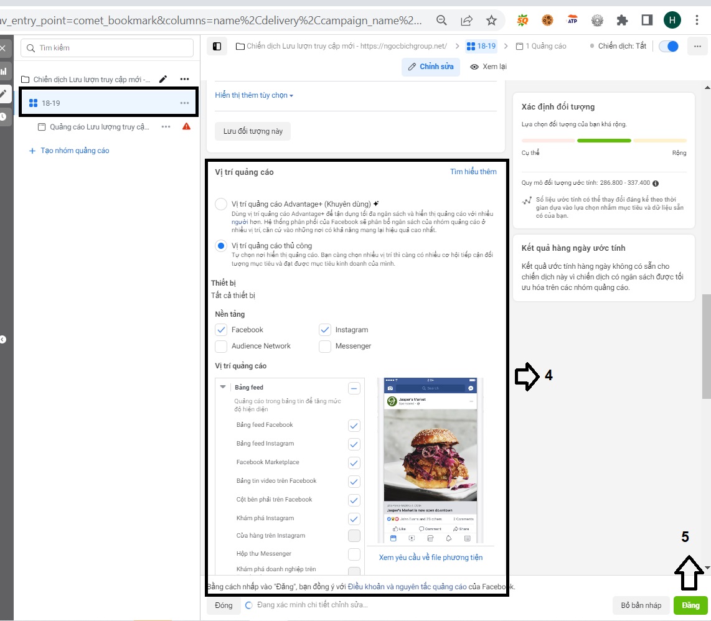Open the browser's three-dot menu
This screenshot has width=711, height=621.
695,21
